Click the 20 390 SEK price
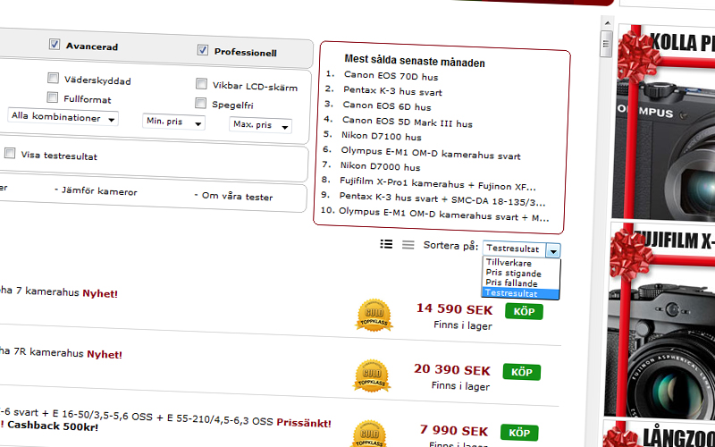This screenshot has width=715, height=447. pyautogui.click(x=452, y=370)
